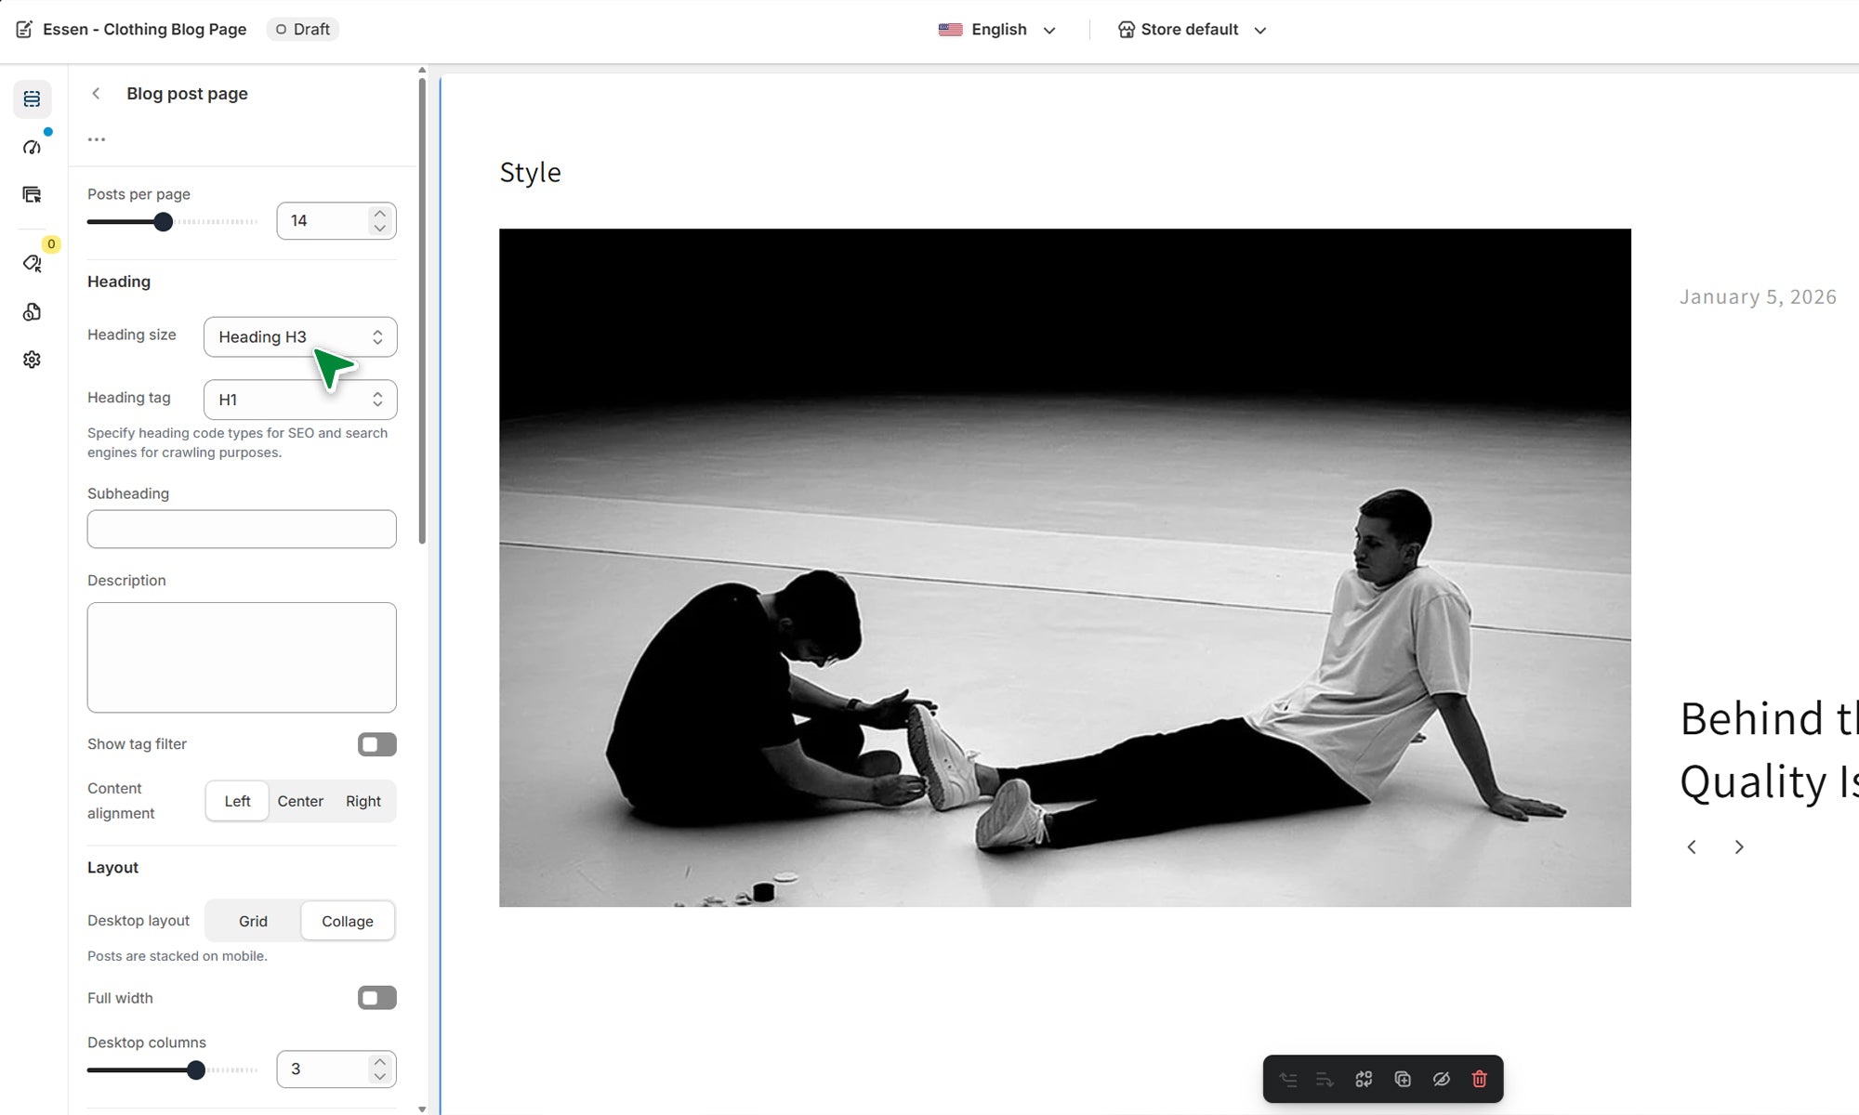The image size is (1859, 1115).
Task: Switch desktop layout to Grid
Action: [253, 921]
